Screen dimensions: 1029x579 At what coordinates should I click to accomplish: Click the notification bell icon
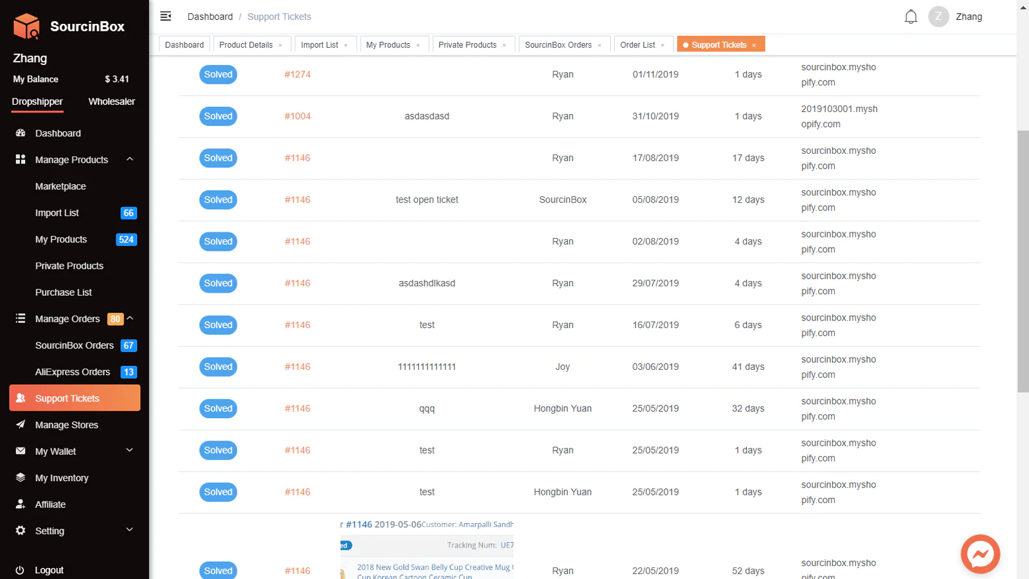point(911,17)
